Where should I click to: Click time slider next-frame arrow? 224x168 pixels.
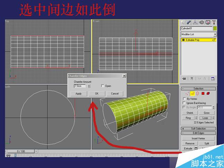36,151
